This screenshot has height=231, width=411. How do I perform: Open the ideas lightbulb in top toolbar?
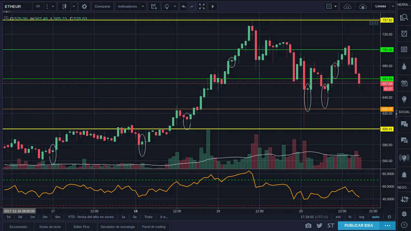click(167, 6)
